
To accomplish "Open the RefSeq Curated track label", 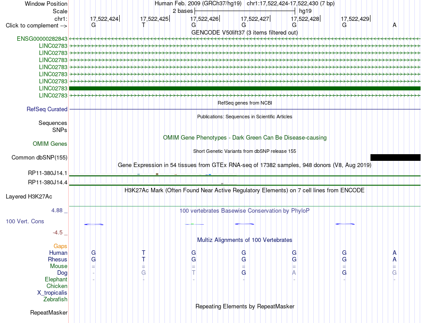I will tap(47, 109).
